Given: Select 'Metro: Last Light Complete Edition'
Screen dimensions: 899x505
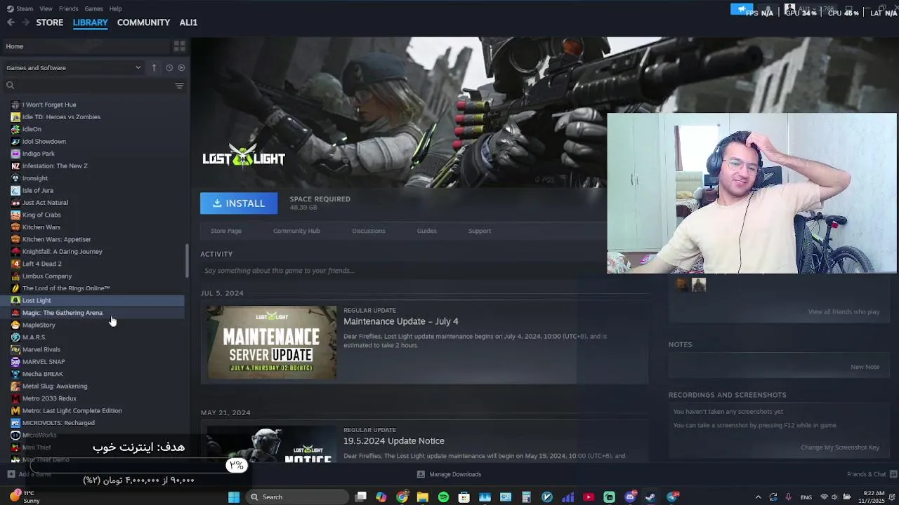Looking at the screenshot, I should (x=93, y=411).
